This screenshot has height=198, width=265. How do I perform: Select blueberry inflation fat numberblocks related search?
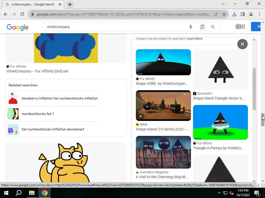[60, 98]
